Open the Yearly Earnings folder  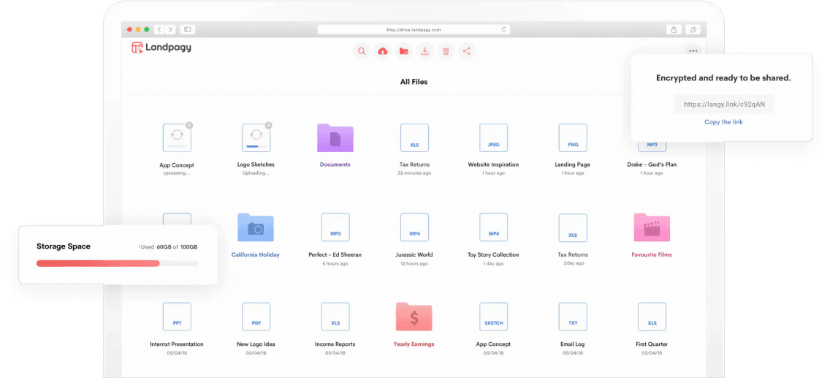click(414, 317)
